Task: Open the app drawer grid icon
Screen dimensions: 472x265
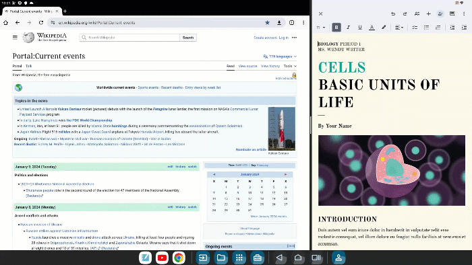Action: point(239,258)
